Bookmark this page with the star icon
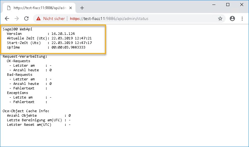The image size is (249, 147). click(220, 18)
